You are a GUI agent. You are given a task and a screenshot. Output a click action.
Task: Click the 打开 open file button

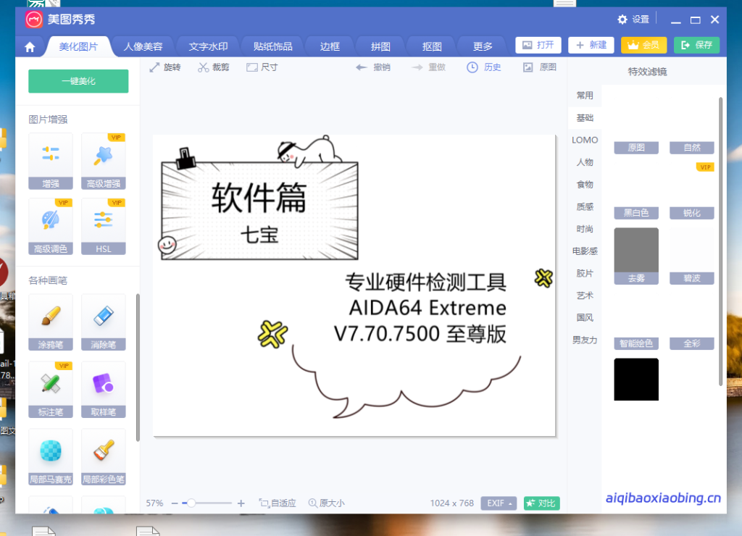(x=538, y=45)
